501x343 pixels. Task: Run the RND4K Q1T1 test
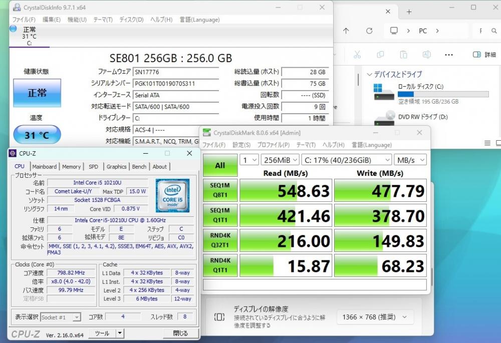tap(220, 265)
